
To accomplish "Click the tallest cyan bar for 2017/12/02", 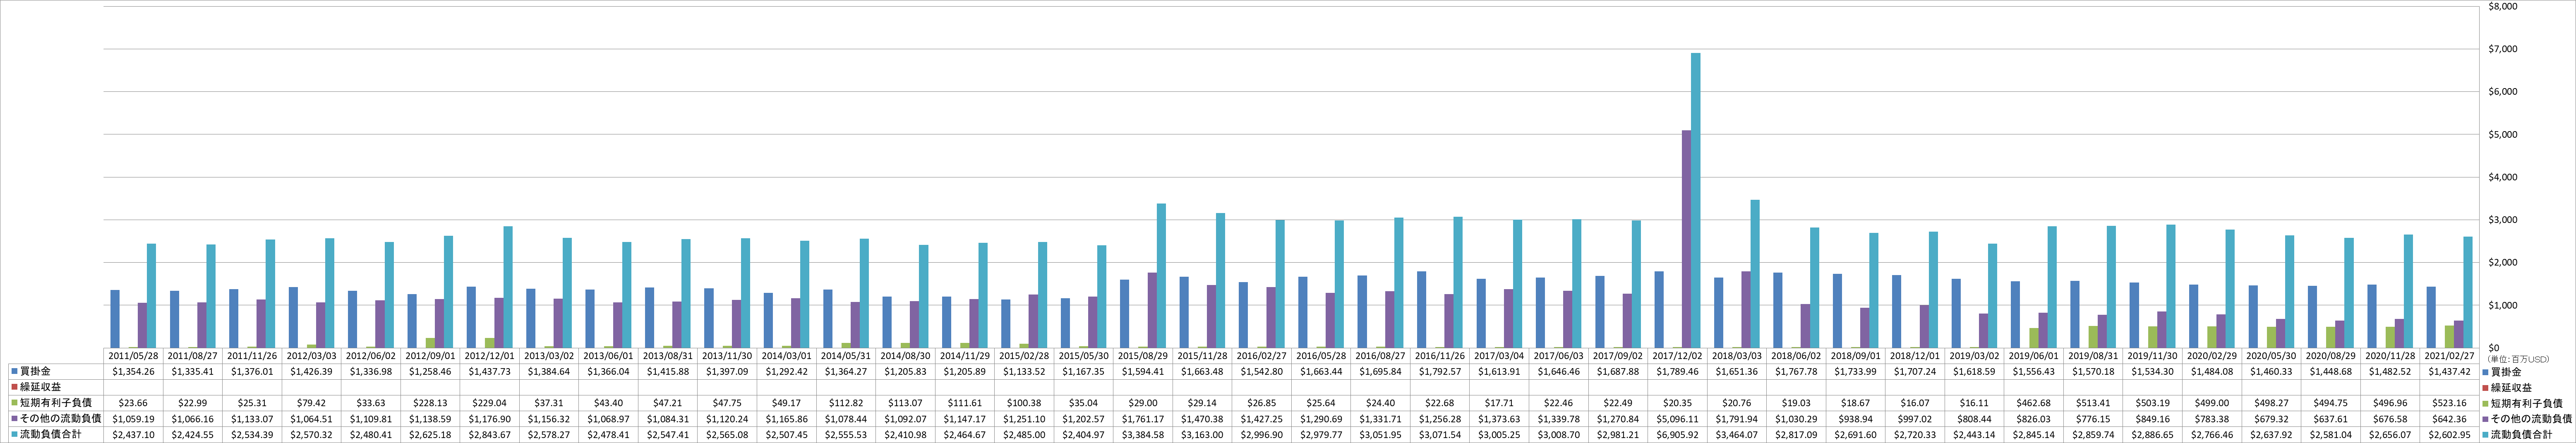I will (1695, 200).
